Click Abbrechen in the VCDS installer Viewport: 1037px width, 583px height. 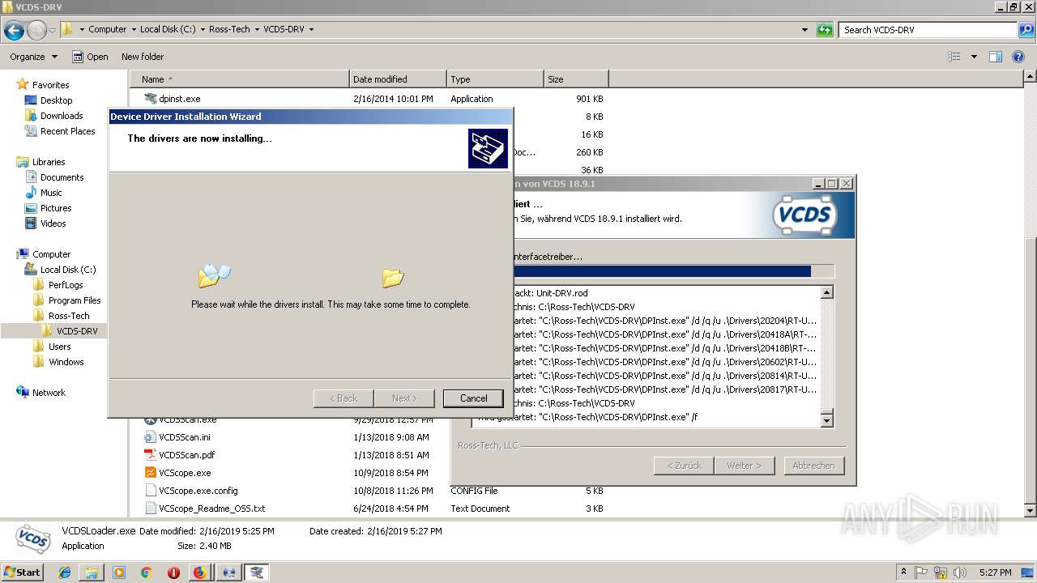click(x=813, y=466)
